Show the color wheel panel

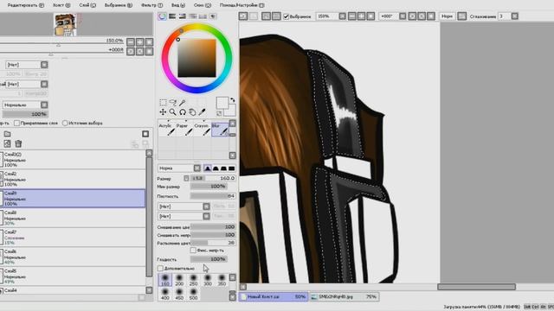pos(162,16)
